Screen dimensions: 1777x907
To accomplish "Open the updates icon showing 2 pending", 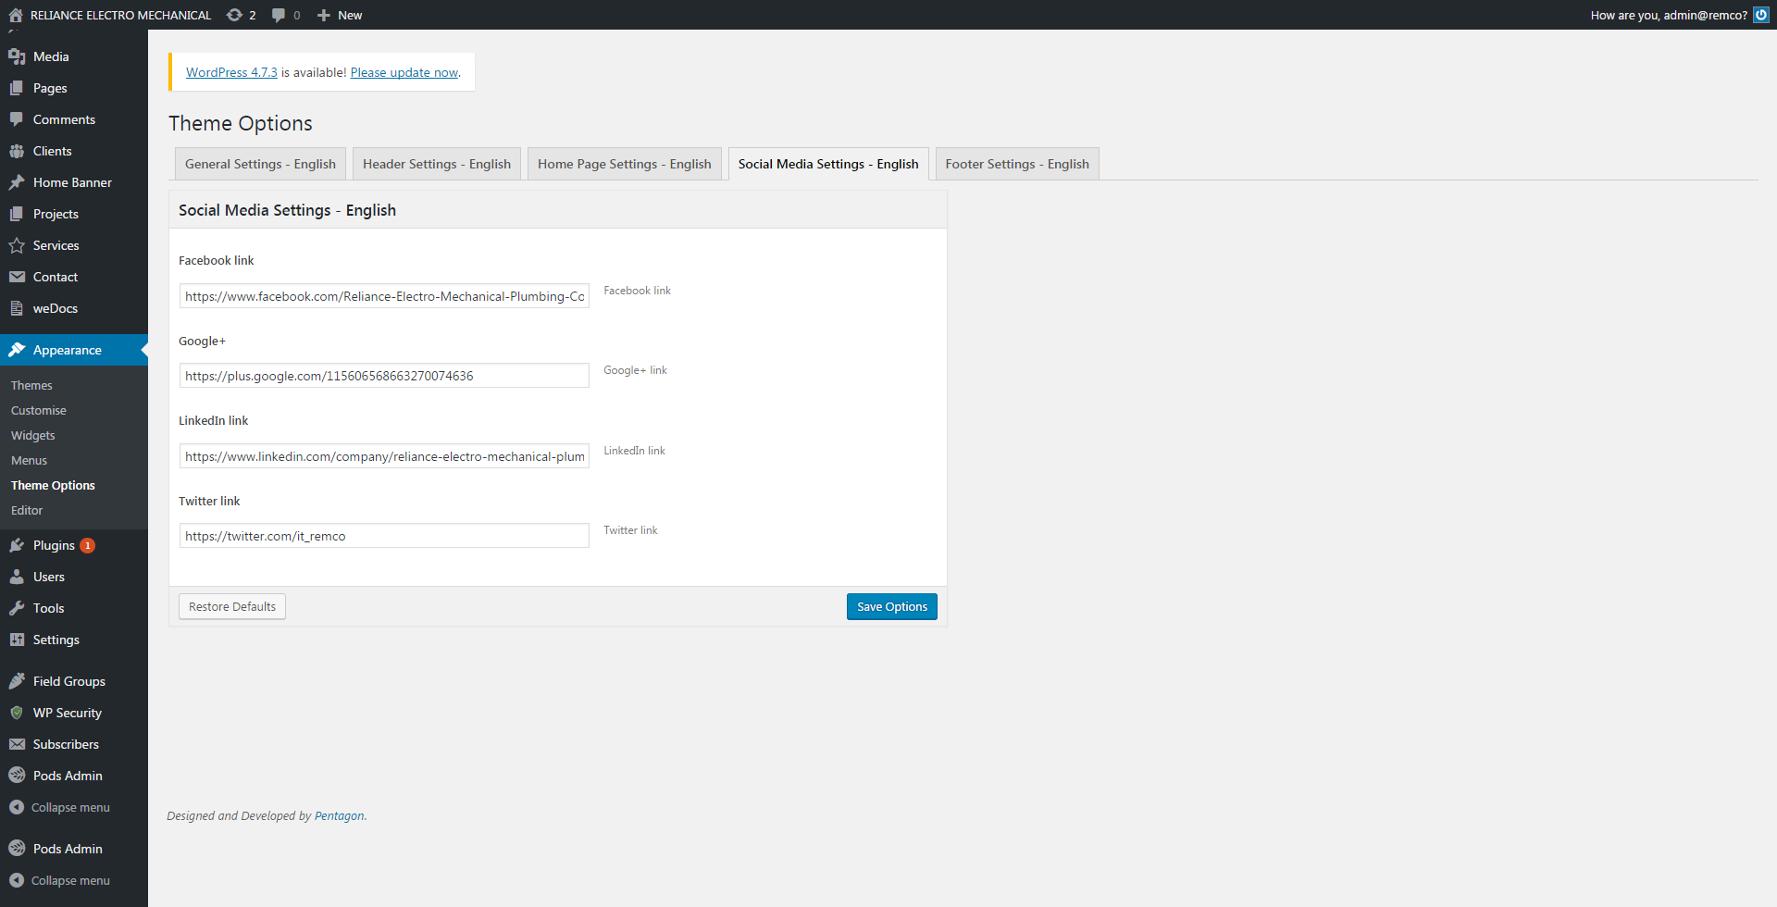I will pos(235,15).
